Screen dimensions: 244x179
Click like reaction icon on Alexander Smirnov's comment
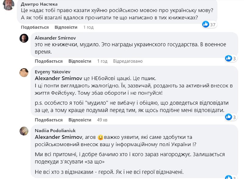[x=228, y=58]
